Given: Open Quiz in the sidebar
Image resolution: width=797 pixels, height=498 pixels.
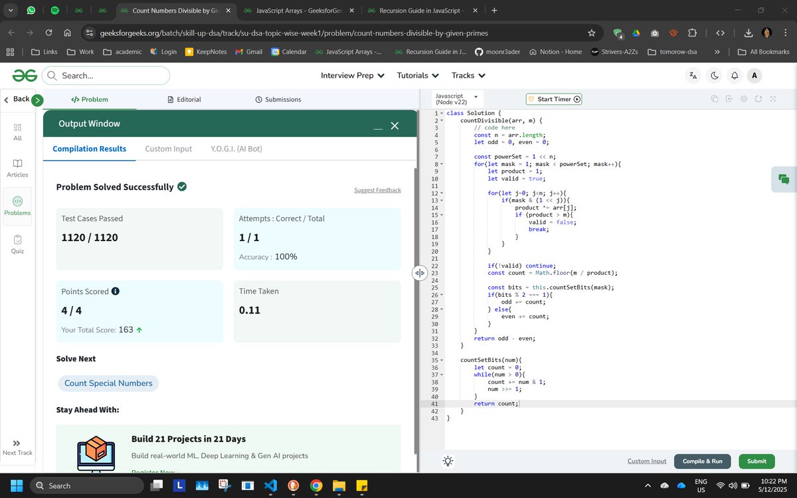Looking at the screenshot, I should click(x=18, y=244).
